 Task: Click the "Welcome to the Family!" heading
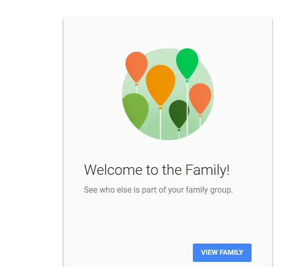(157, 170)
